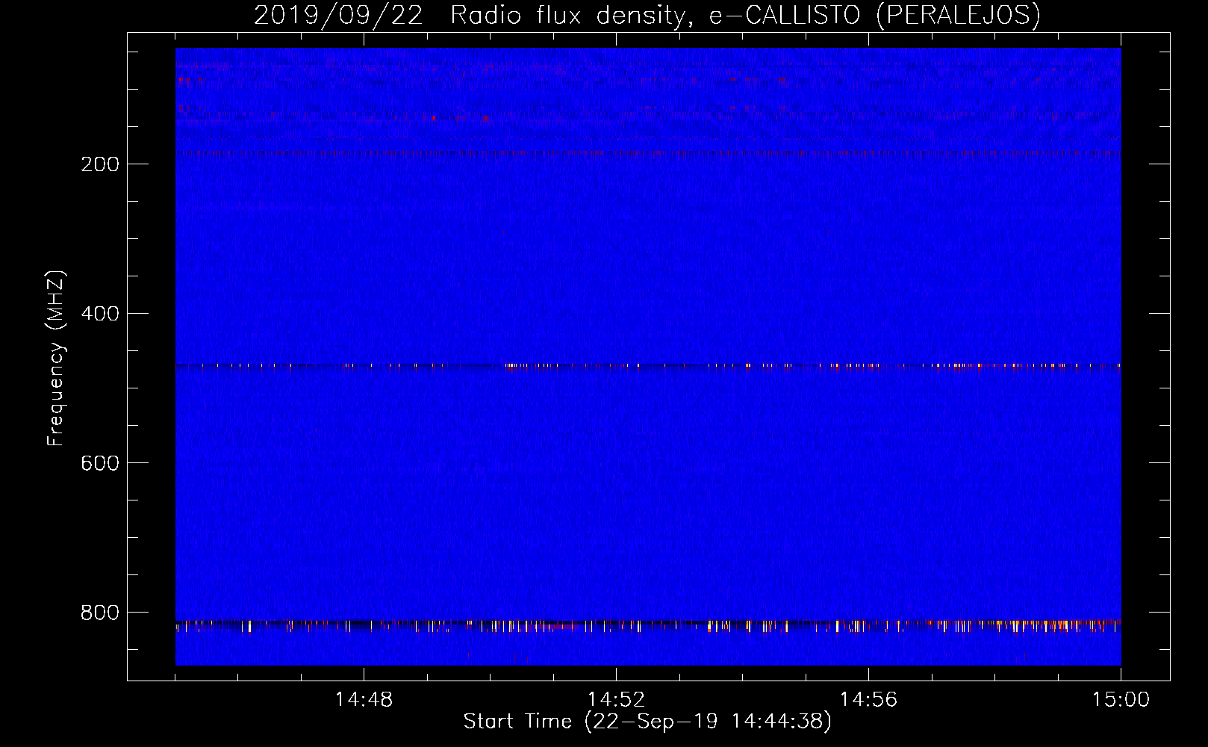Click the interference band near 470 MHz

(648, 366)
